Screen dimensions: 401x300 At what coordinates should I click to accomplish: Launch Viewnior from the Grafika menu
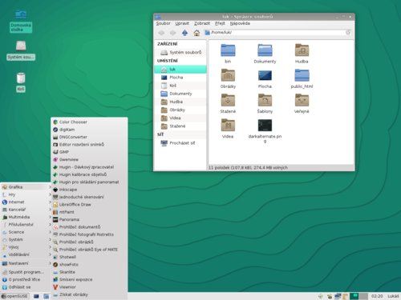click(89, 287)
